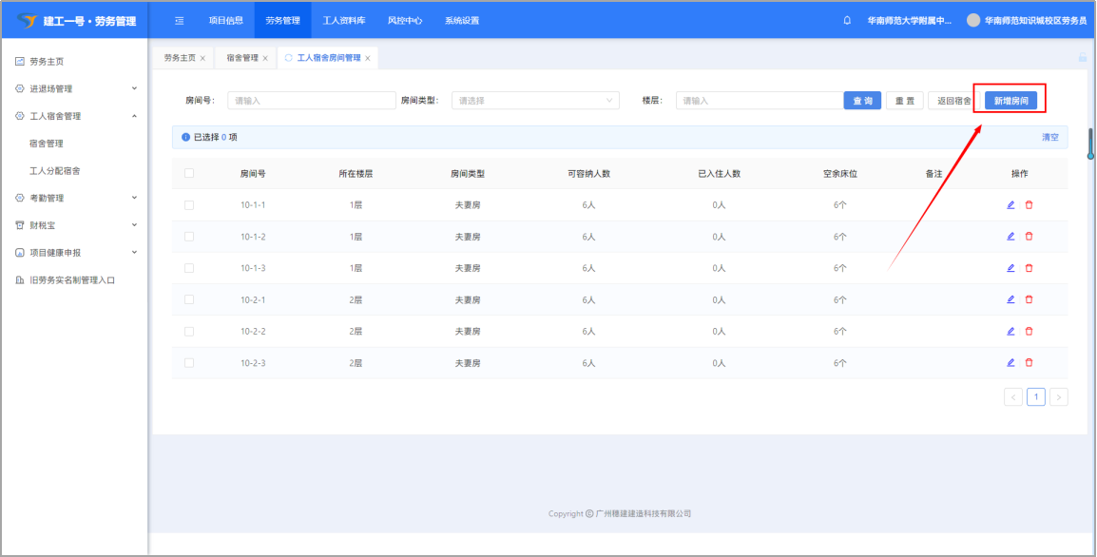Switch to the 宿舍管理 tab
This screenshot has height=557, width=1097.
pyautogui.click(x=241, y=58)
